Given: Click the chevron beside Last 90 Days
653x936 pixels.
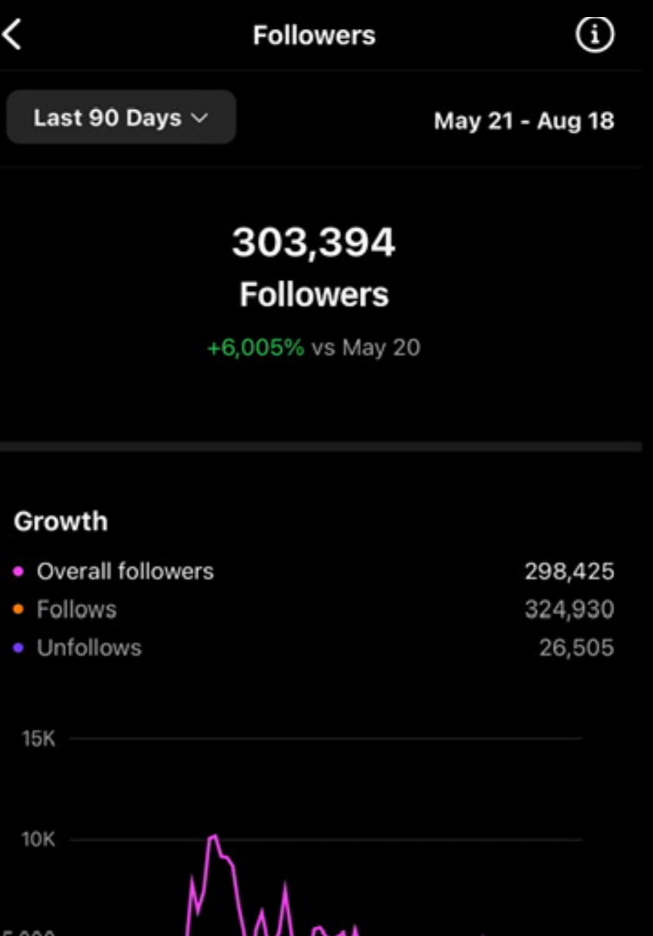Looking at the screenshot, I should [x=200, y=118].
